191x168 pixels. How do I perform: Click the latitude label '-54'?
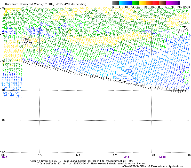pyautogui.click(x=2, y=61)
